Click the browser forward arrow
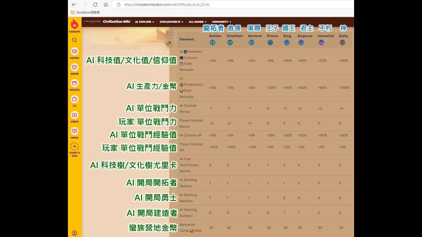Screen dimensions: 422x237 84,5
